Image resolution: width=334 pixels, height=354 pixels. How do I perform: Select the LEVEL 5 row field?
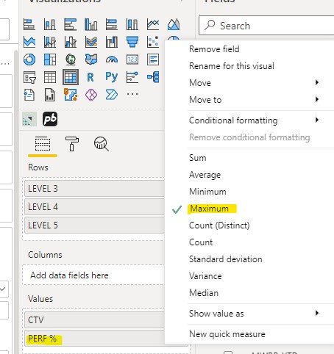coord(94,225)
